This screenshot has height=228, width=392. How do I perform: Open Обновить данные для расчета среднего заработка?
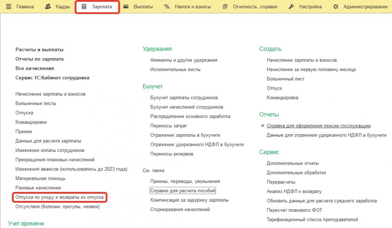321,201
